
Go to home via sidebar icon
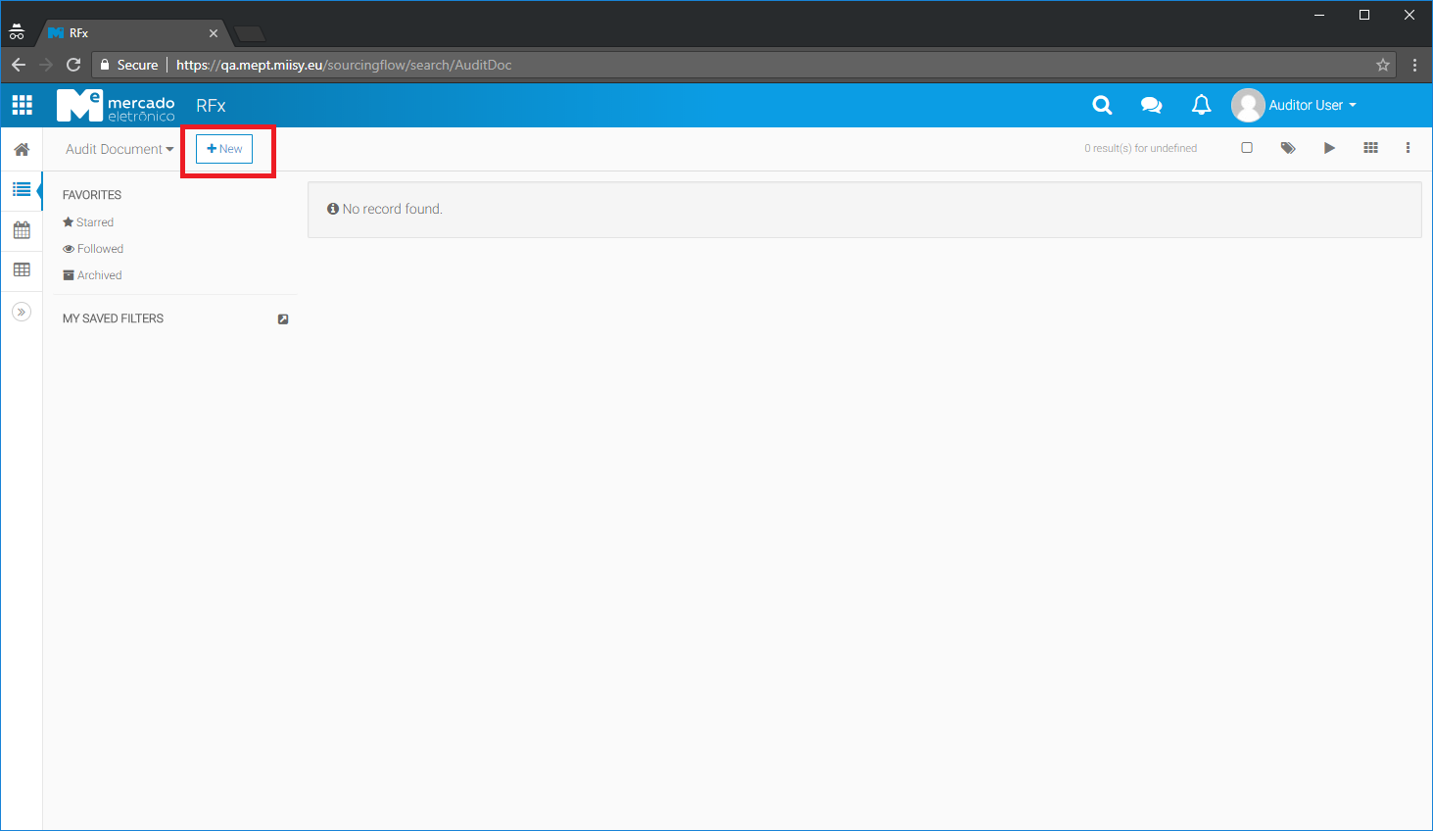click(x=22, y=150)
